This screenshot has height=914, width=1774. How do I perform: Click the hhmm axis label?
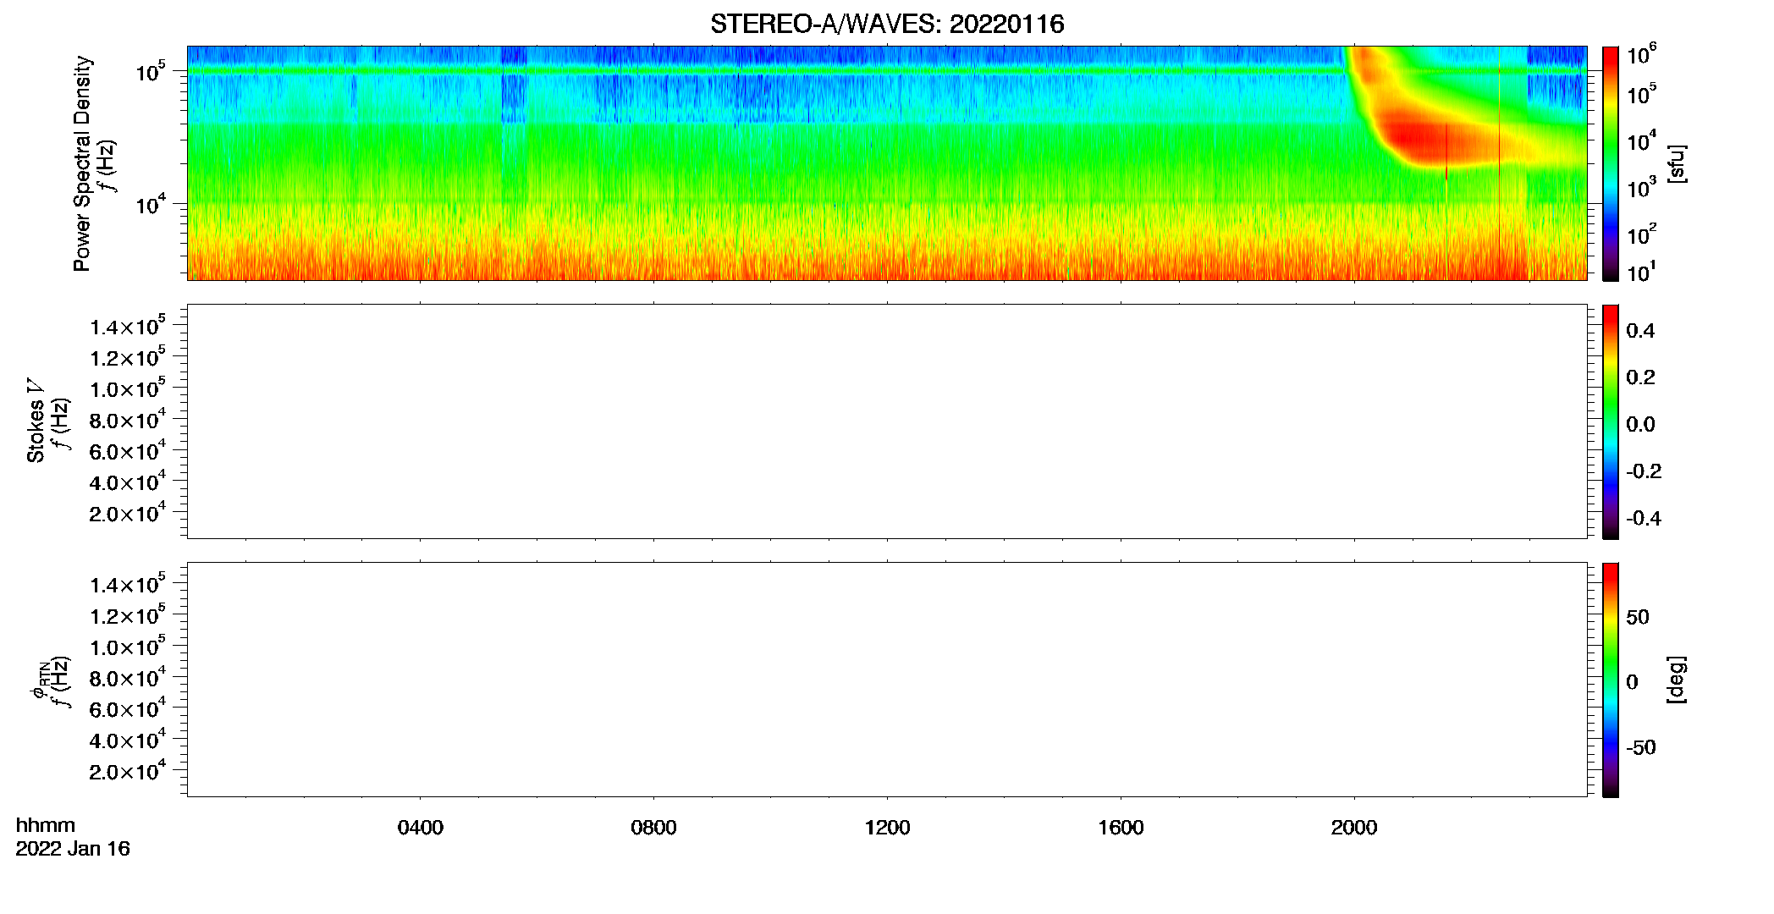(46, 825)
